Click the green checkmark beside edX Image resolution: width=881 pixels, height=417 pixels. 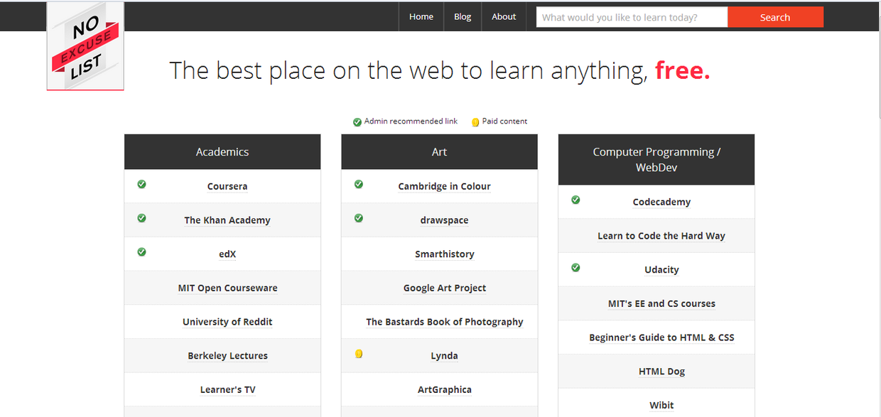[141, 252]
